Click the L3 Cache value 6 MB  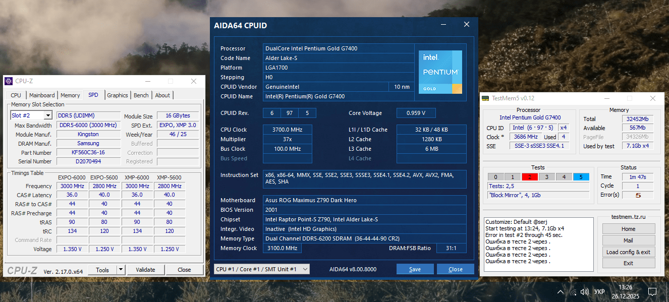point(431,149)
